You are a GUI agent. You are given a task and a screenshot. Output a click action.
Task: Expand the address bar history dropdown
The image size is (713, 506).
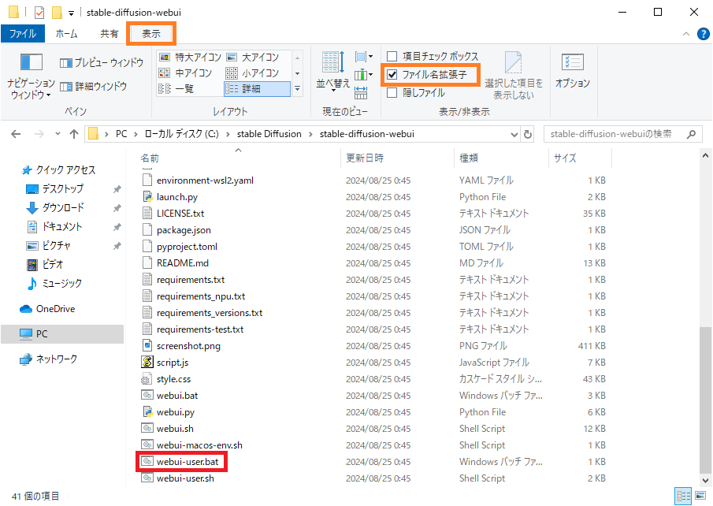(513, 134)
